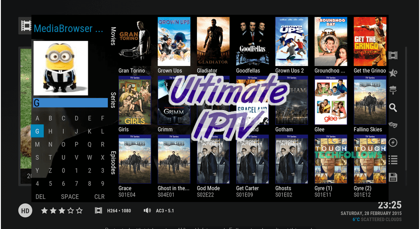Image resolution: width=420 pixels, height=229 pixels.
Task: Open the Get the Gringo movie poster
Action: (x=370, y=41)
